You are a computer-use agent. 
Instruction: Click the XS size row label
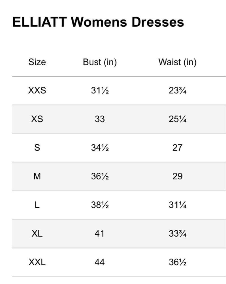(x=37, y=119)
